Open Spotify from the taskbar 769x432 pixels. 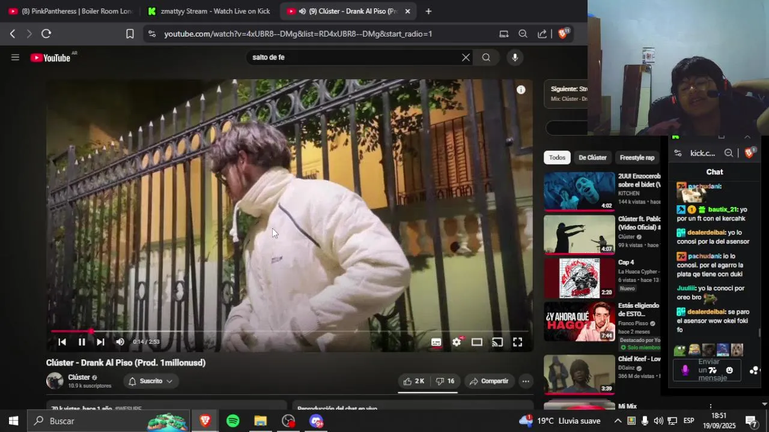pos(233,421)
